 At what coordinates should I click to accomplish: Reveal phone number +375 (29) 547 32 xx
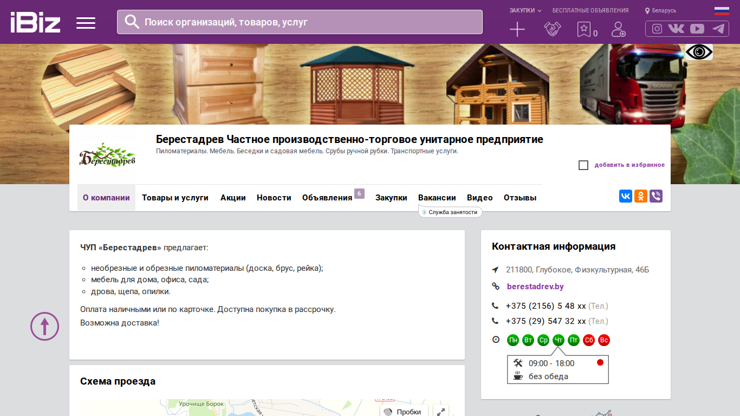point(546,321)
